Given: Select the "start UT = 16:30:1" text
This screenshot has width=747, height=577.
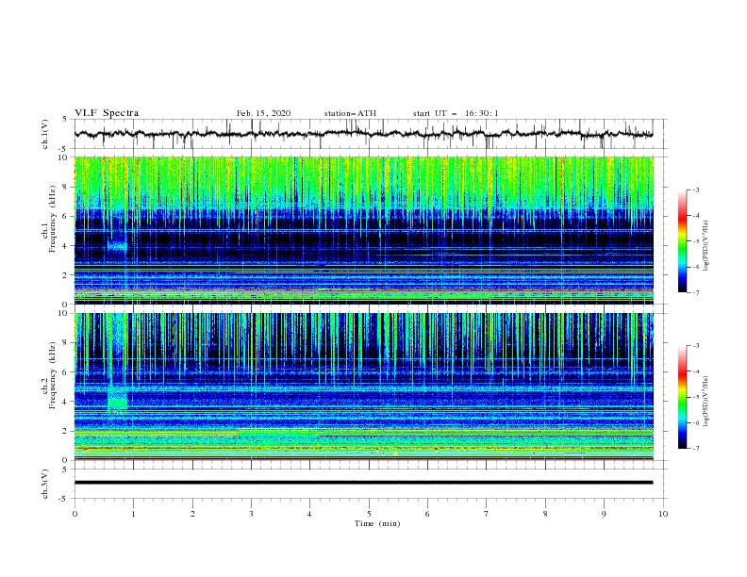Looking at the screenshot, I should tap(456, 113).
